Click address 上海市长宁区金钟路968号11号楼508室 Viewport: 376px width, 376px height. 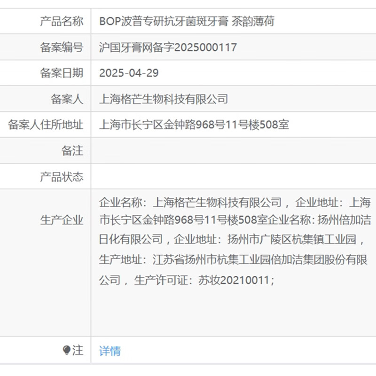pos(194,125)
